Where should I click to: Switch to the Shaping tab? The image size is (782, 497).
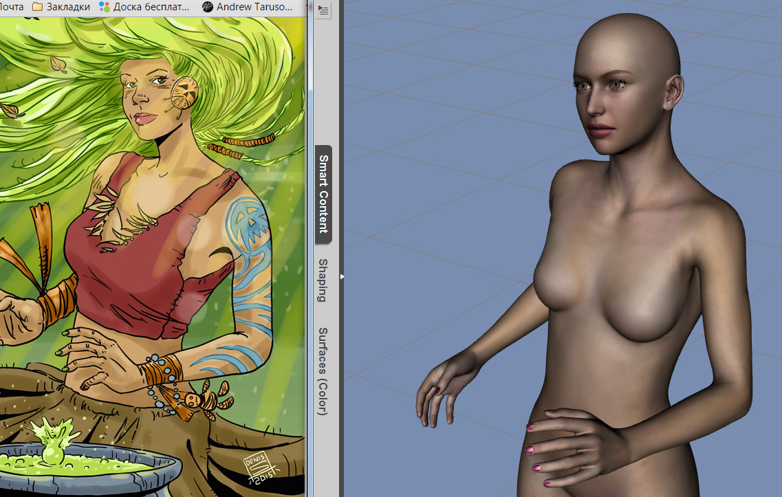pyautogui.click(x=323, y=280)
